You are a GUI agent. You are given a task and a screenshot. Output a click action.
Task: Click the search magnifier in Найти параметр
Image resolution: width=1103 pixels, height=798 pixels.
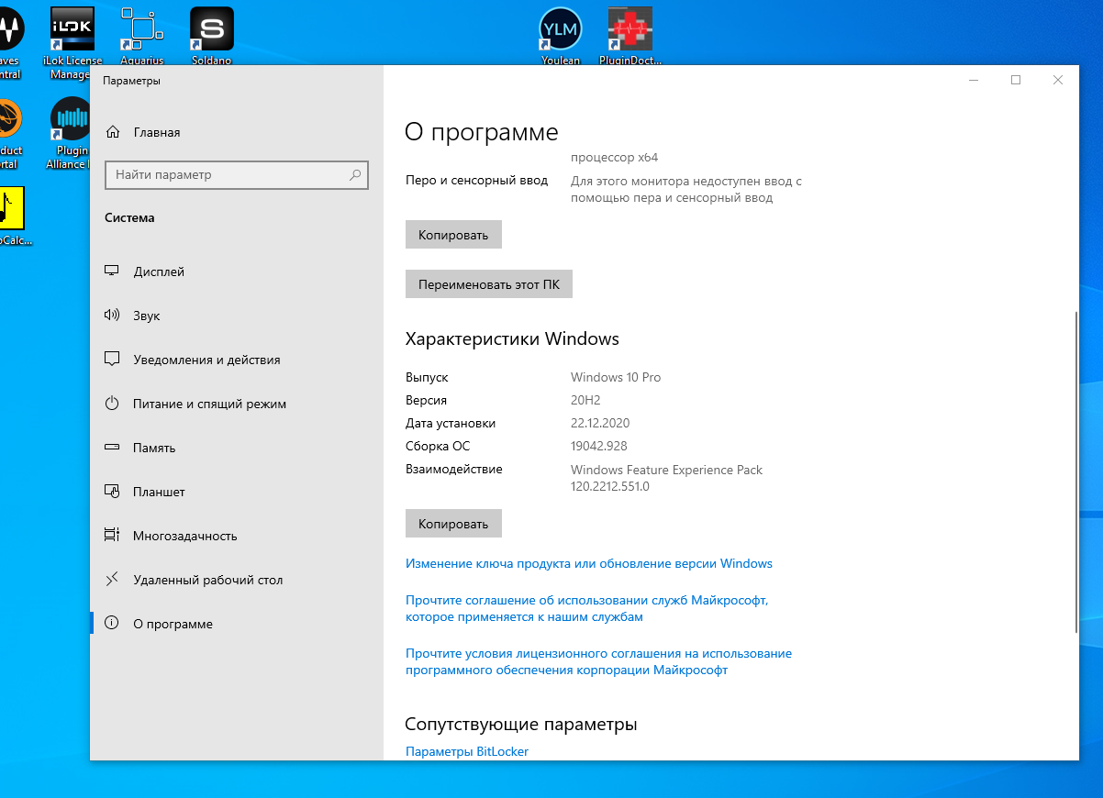click(x=355, y=174)
